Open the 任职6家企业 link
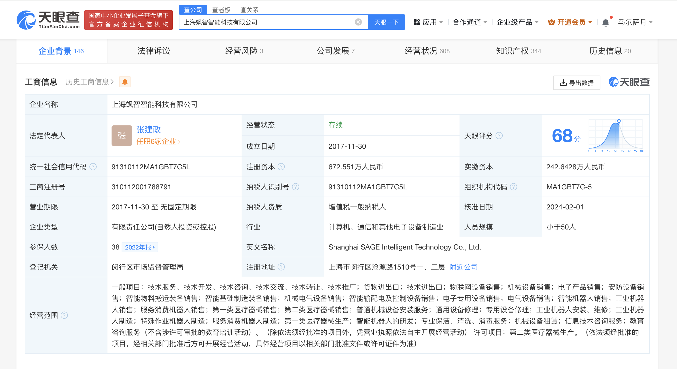 pos(158,141)
